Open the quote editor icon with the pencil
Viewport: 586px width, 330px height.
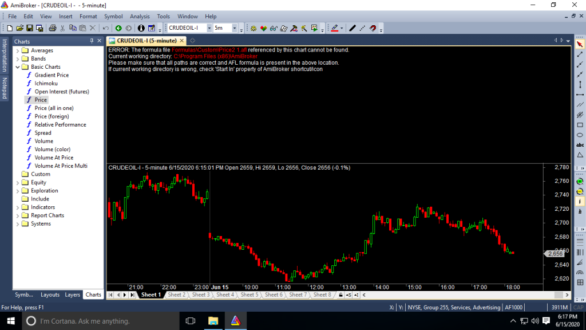[x=151, y=28]
